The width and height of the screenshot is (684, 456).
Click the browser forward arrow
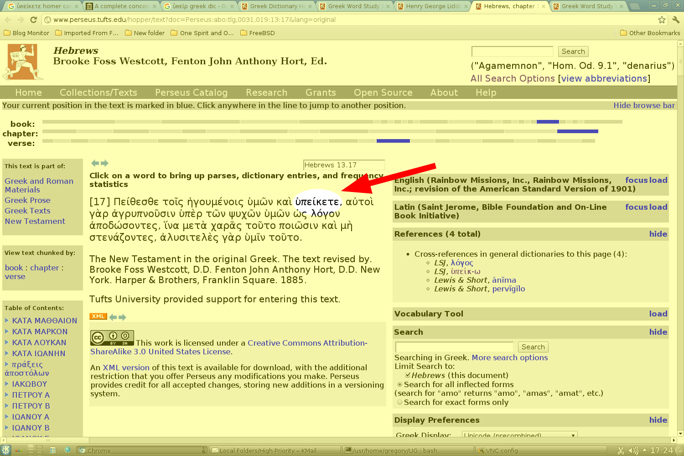tap(21, 20)
